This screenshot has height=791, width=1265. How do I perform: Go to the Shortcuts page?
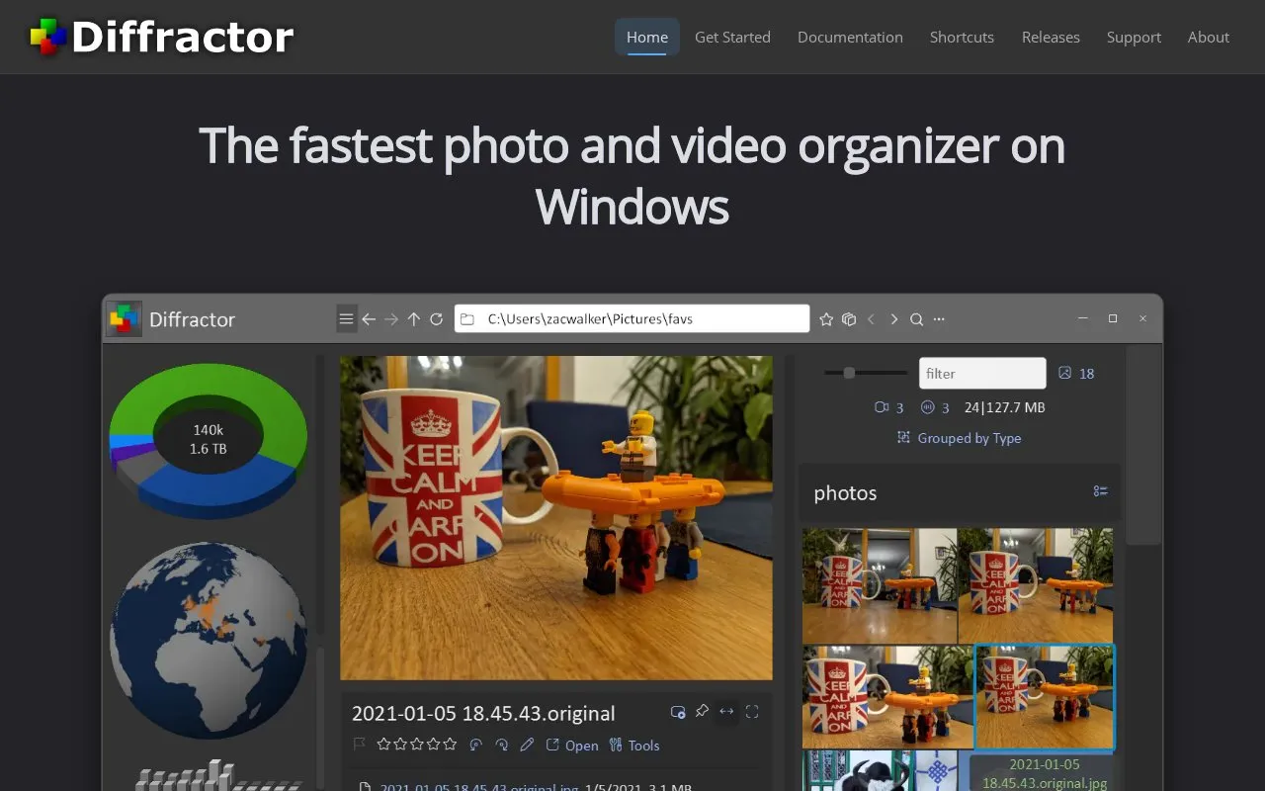pyautogui.click(x=962, y=37)
